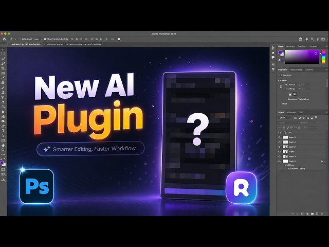This screenshot has width=329, height=247.
Task: Create a new layer icon
Action: click(x=317, y=214)
